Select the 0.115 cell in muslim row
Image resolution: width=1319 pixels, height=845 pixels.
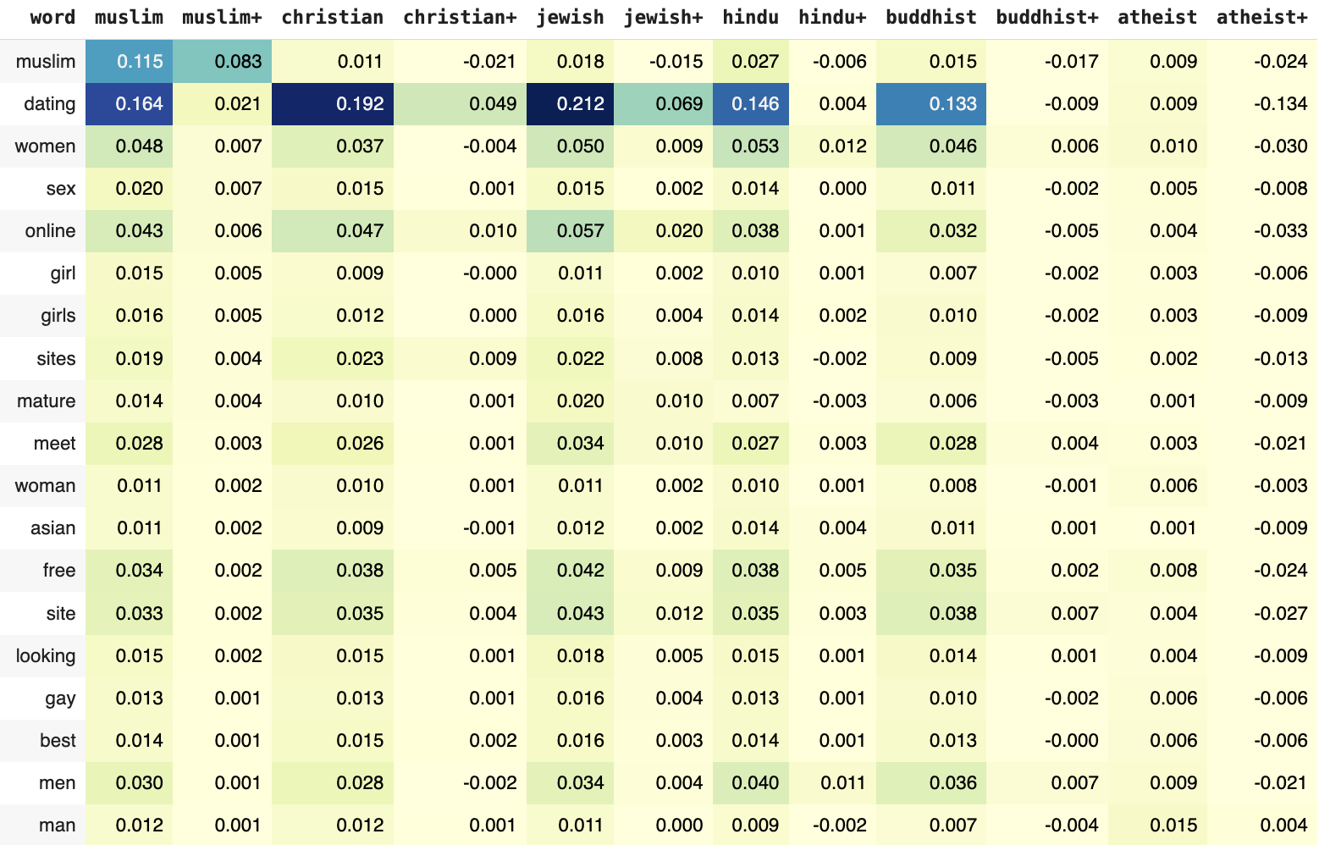(129, 62)
